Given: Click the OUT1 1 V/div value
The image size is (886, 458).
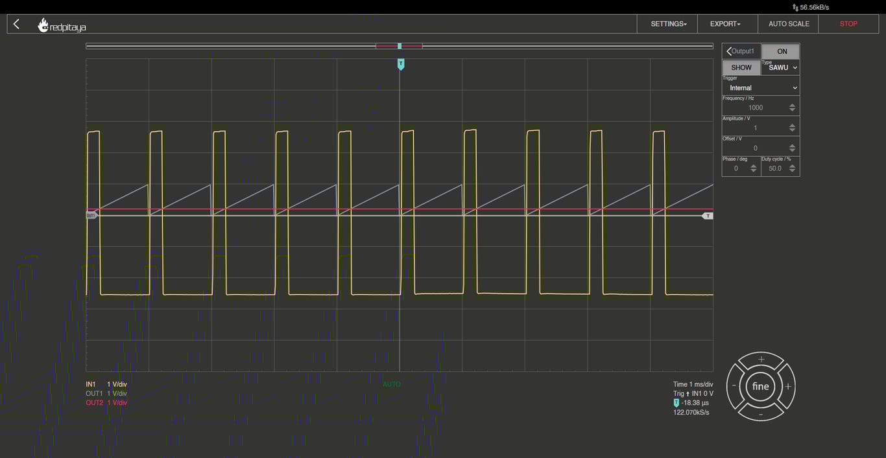Looking at the screenshot, I should point(117,393).
